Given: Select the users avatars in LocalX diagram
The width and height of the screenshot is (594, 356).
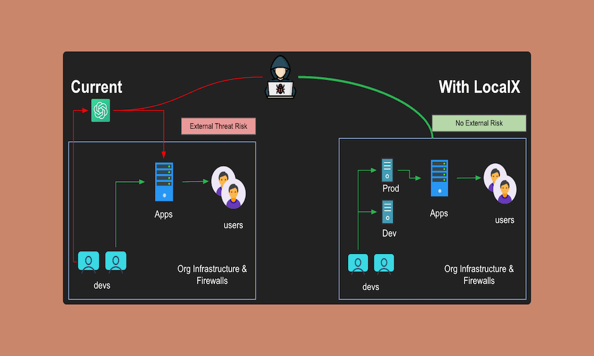Looking at the screenshot, I should point(500,183).
